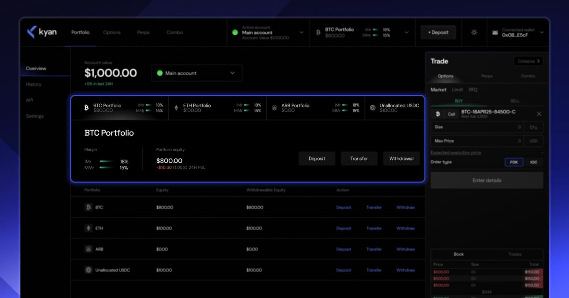Switch to the Trades tab
Image resolution: width=569 pixels, height=298 pixels.
(x=515, y=254)
